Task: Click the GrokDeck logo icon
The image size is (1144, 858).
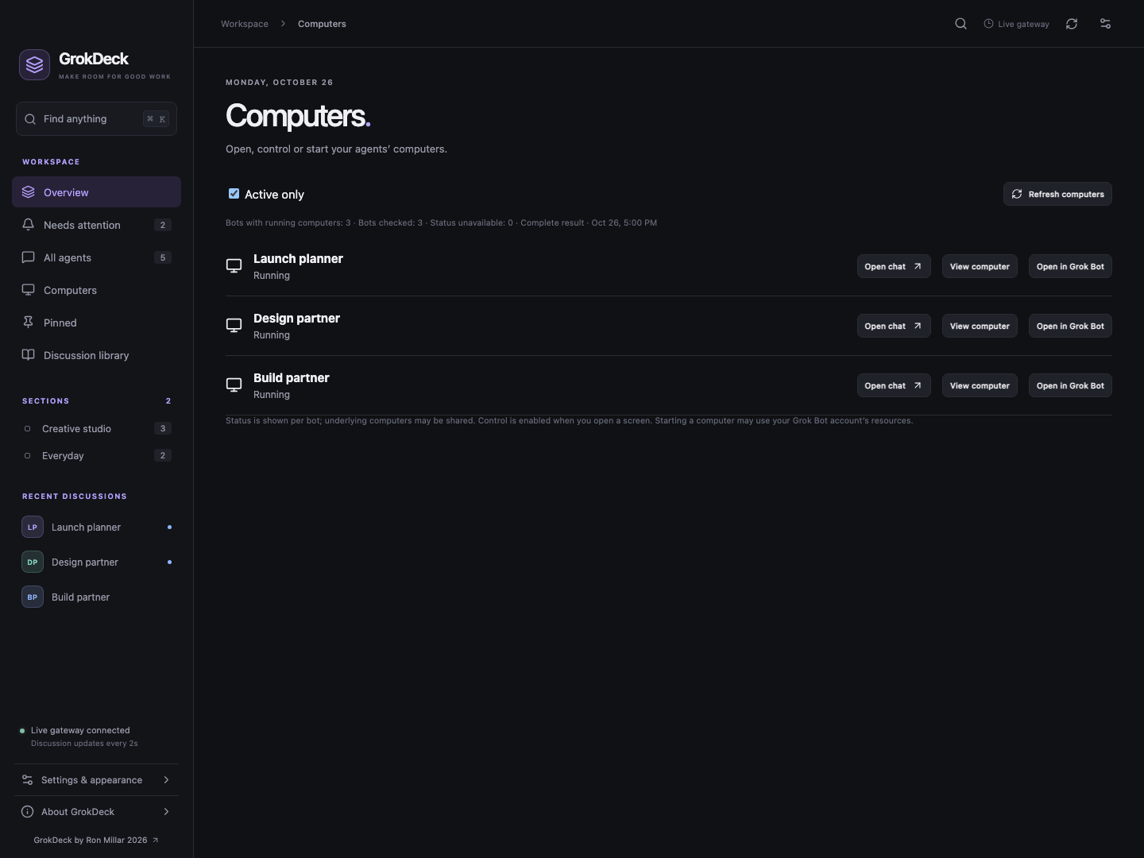Action: pos(34,64)
